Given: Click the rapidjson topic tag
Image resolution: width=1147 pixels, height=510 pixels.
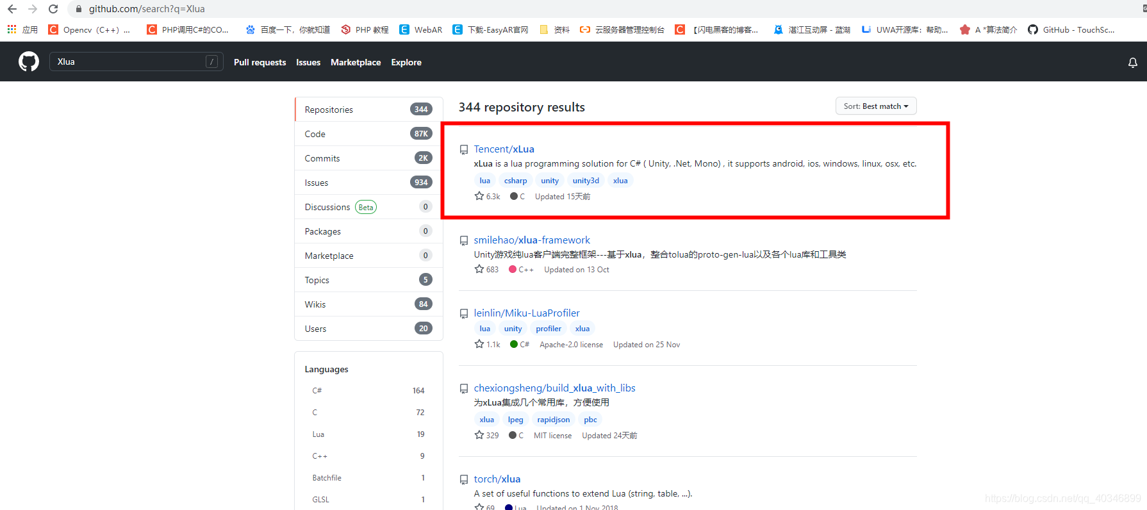Looking at the screenshot, I should click(554, 420).
